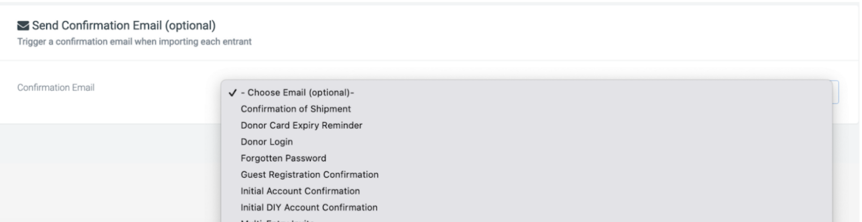
Task: Select Guest Registration Confirmation email
Action: coord(527,175)
